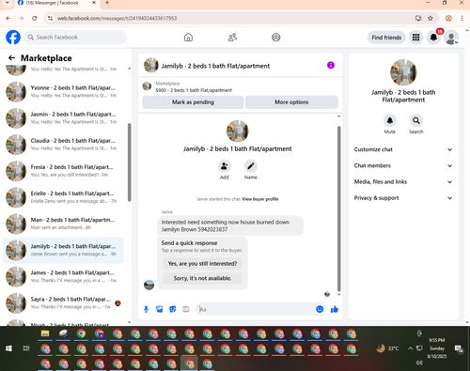
Task: Open the account profile avatar menu
Action: (451, 38)
